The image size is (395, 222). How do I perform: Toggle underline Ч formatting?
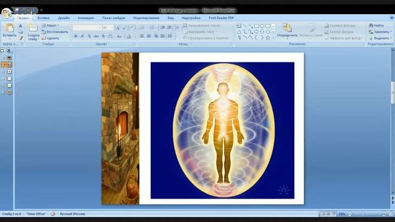(89, 36)
